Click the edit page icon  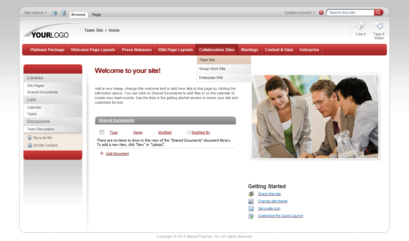click(x=63, y=13)
